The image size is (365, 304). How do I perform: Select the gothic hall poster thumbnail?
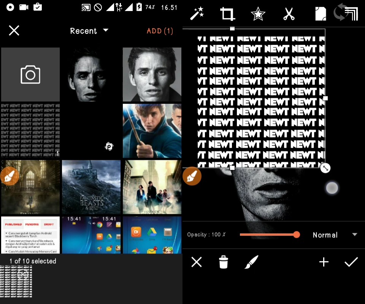[30, 187]
